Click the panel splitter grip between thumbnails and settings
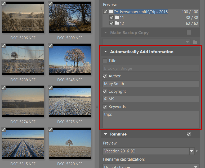 [97, 106]
